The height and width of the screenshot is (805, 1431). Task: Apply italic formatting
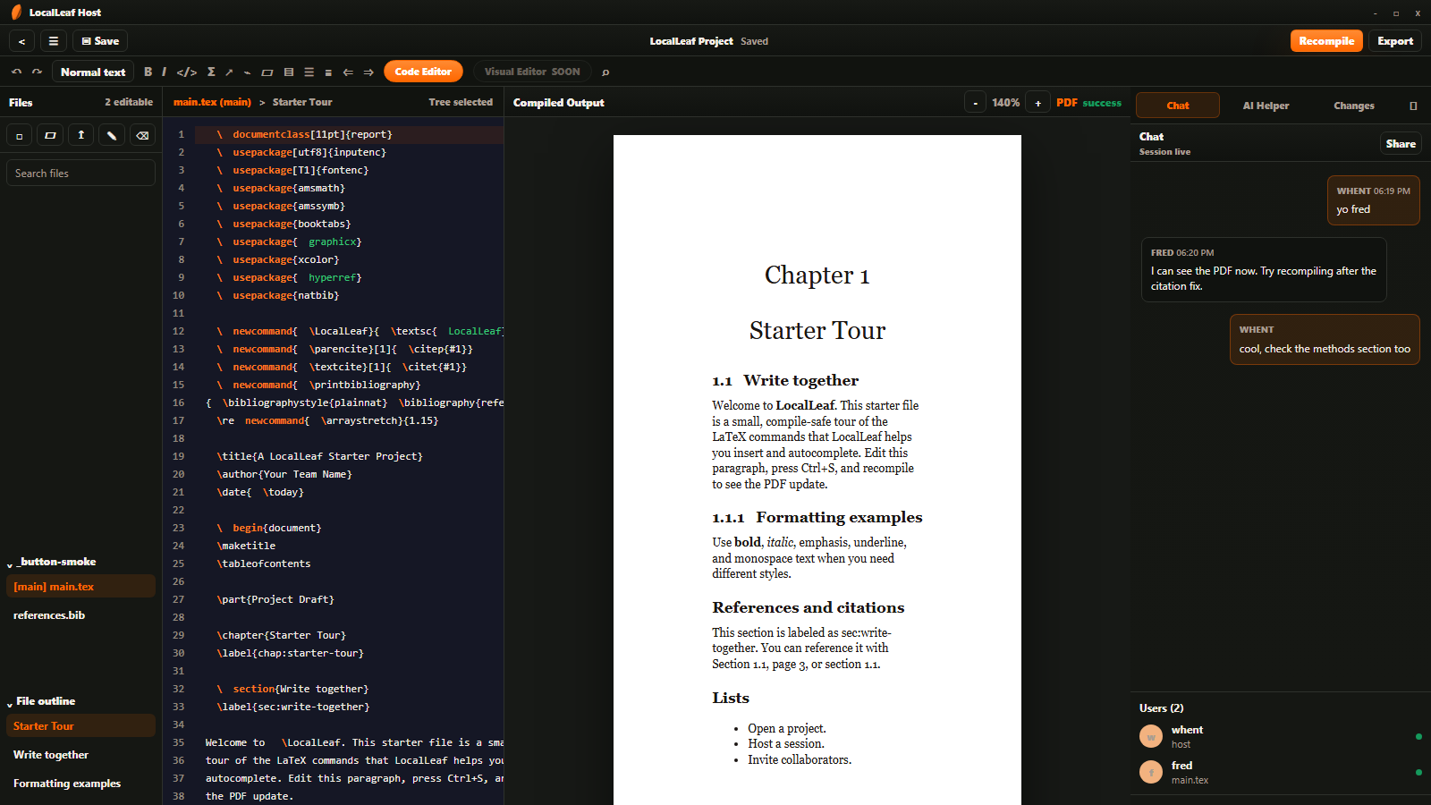(164, 72)
